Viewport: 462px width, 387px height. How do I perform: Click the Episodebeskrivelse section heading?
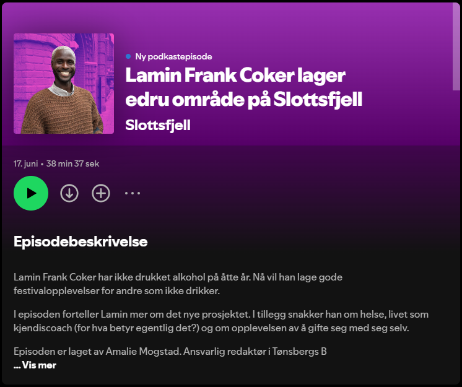point(81,241)
